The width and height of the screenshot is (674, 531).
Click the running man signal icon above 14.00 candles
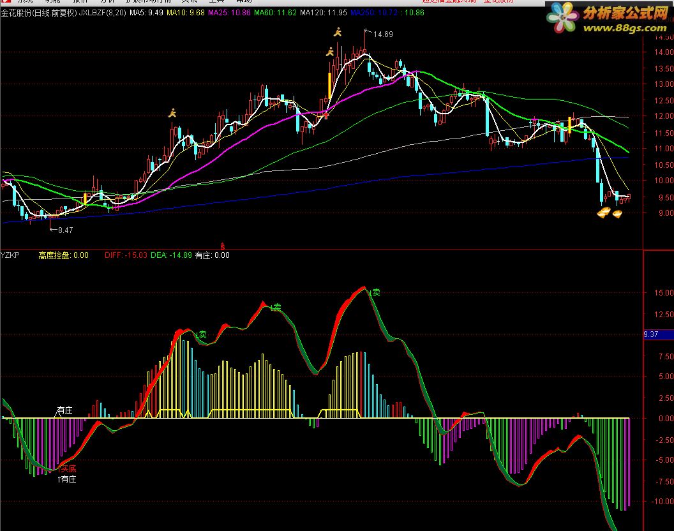click(x=330, y=52)
